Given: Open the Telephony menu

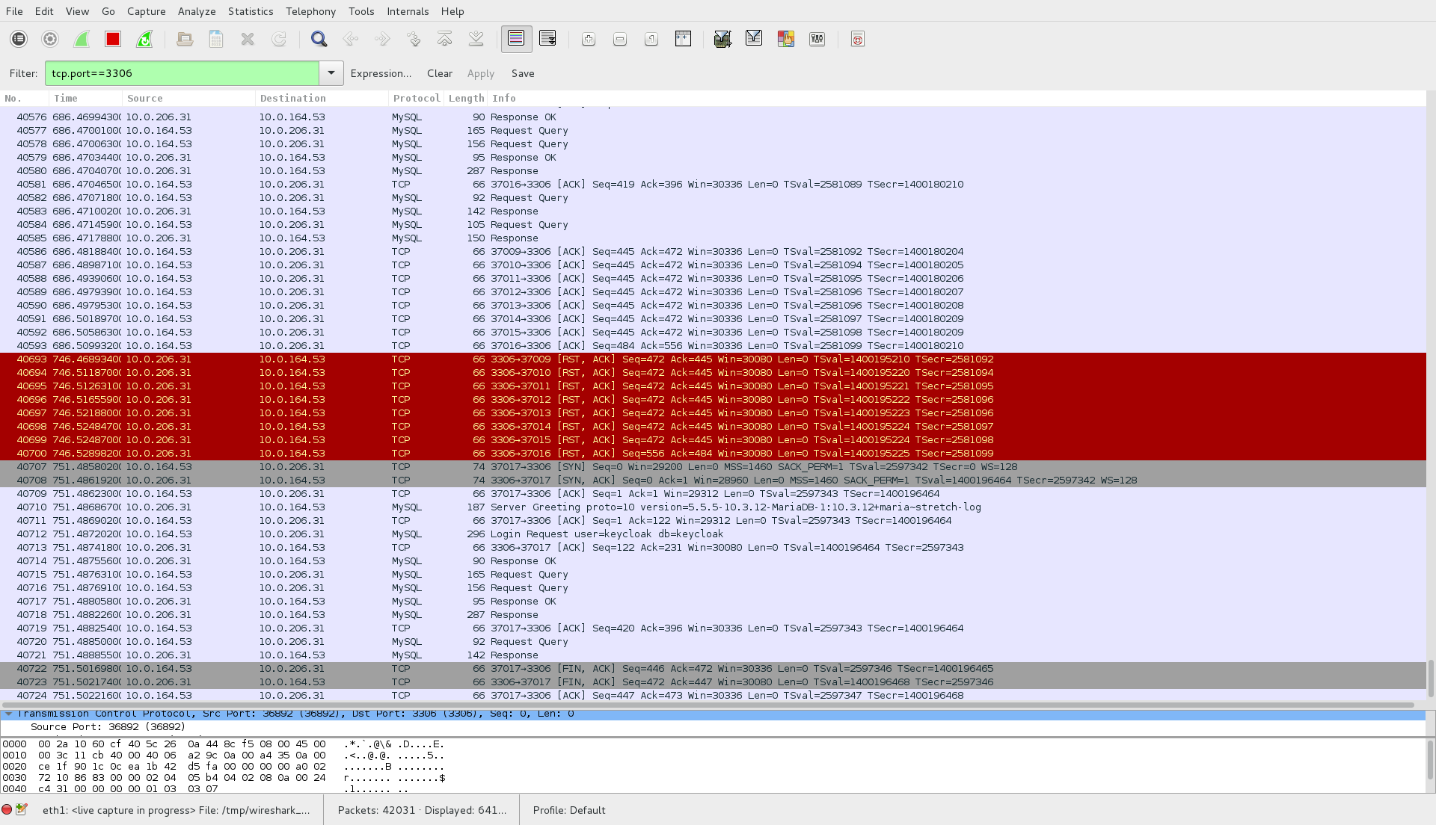Looking at the screenshot, I should (x=310, y=11).
